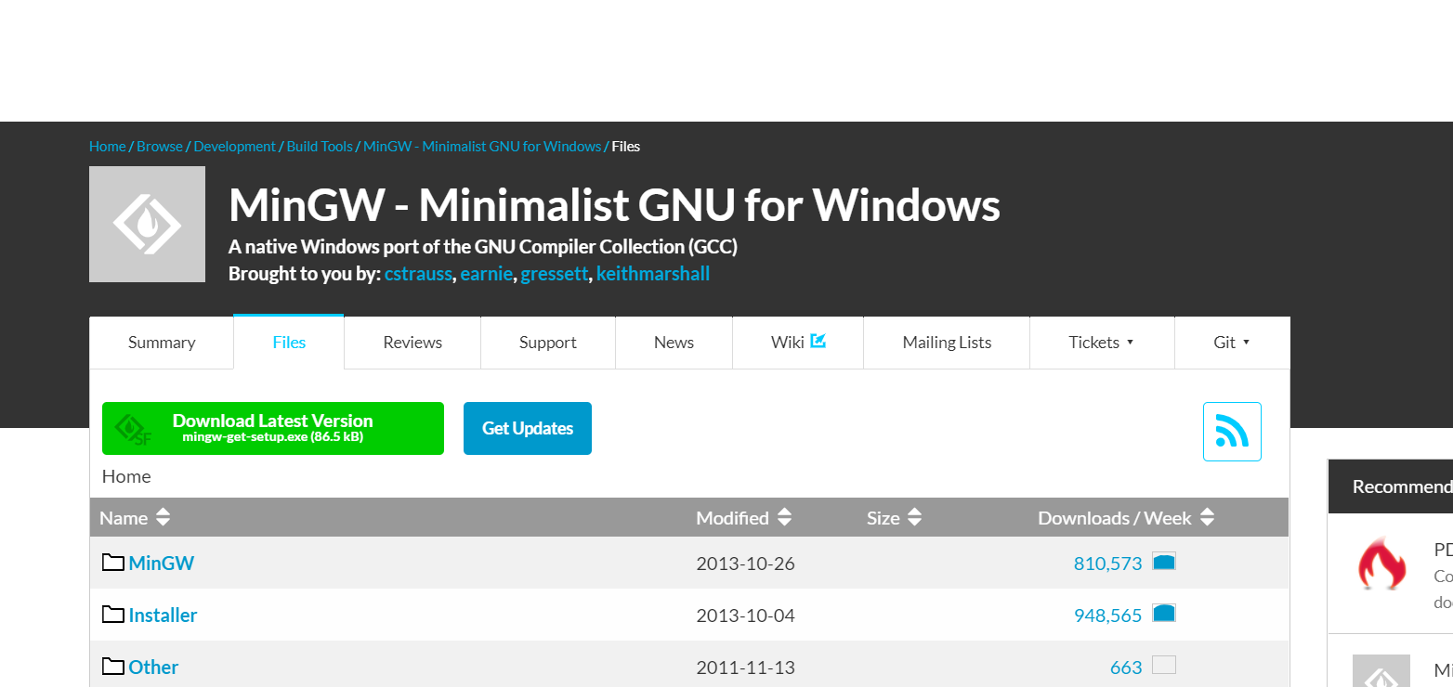
Task: Switch to the Summary tab
Action: [162, 343]
